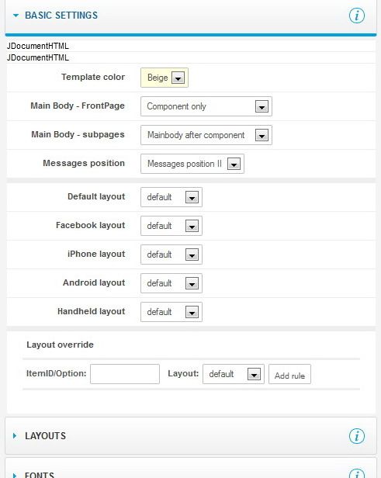Open the iPhone layout dropdown

click(x=171, y=255)
